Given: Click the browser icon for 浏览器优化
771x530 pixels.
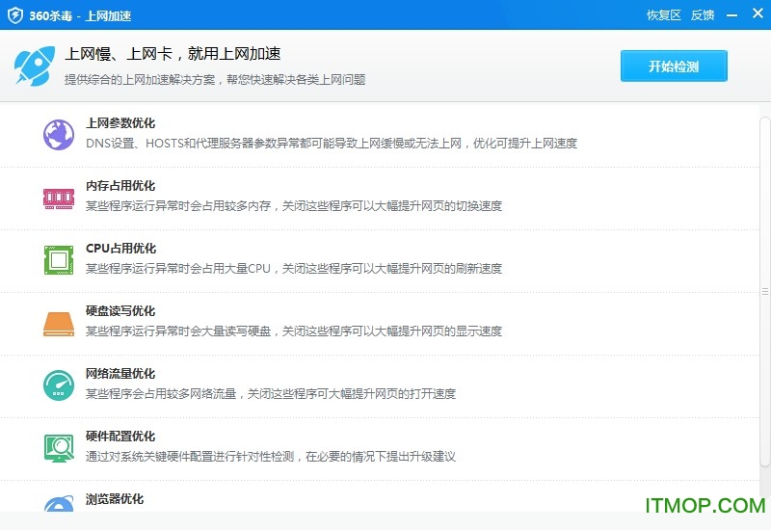Looking at the screenshot, I should click(58, 503).
